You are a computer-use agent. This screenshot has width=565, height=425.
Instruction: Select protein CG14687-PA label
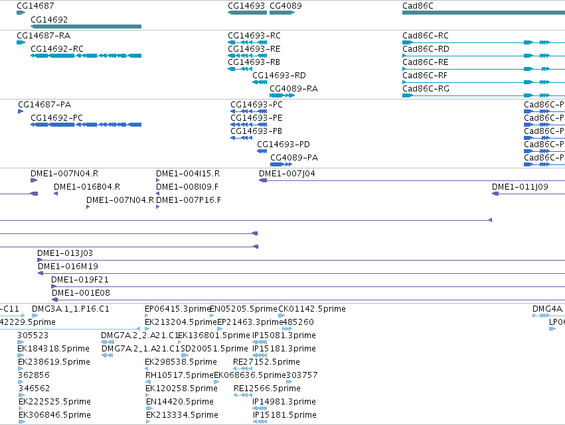pos(44,105)
